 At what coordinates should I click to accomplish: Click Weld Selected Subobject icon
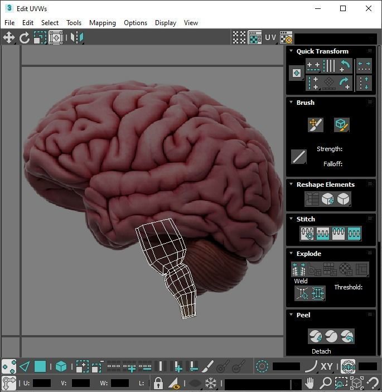pos(318,293)
